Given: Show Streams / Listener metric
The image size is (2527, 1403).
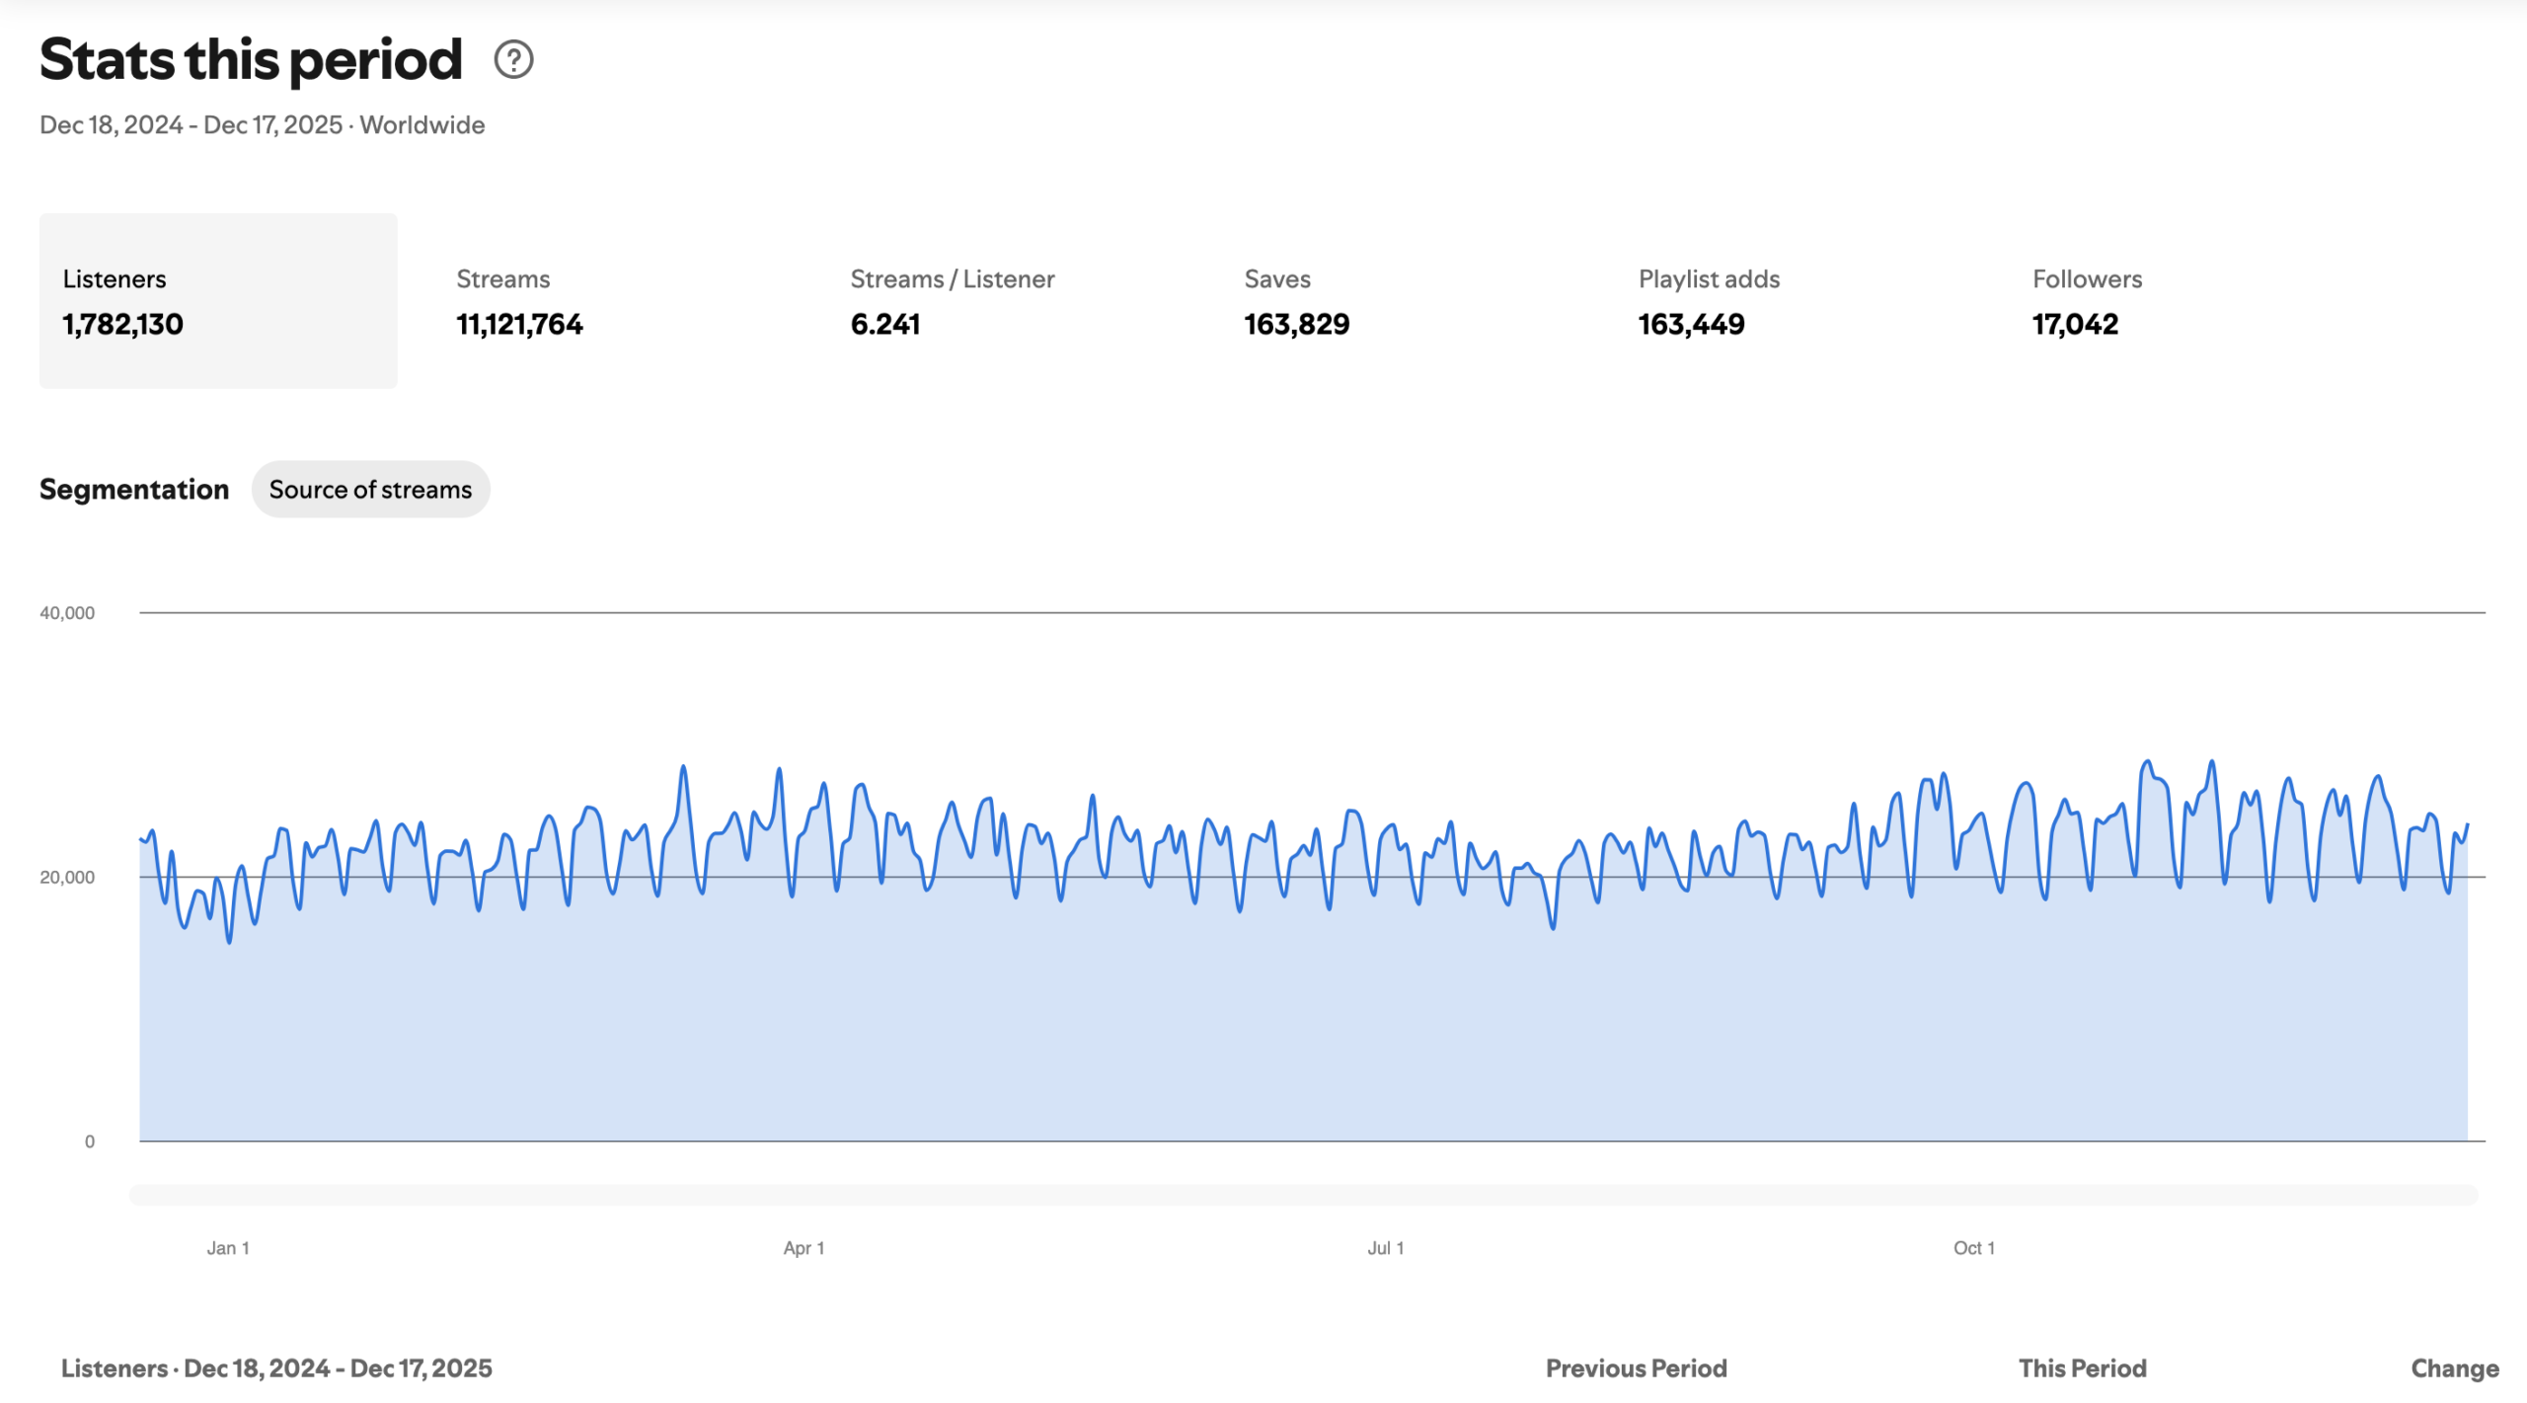Looking at the screenshot, I should tap(952, 301).
